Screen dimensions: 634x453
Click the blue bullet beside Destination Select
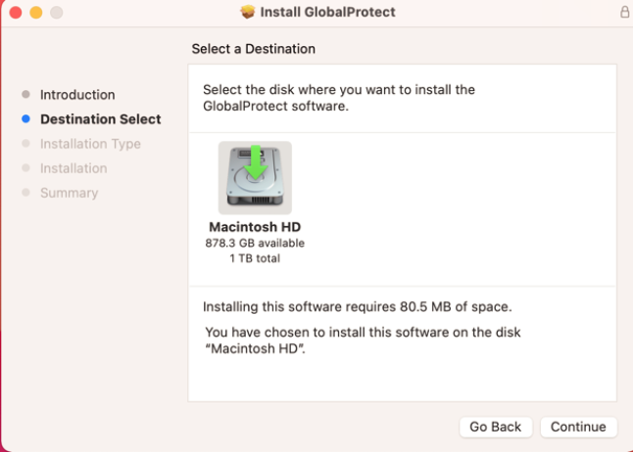tap(25, 119)
